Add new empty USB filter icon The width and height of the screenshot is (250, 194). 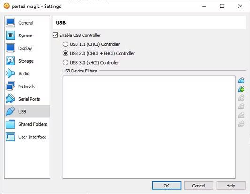coord(241,80)
